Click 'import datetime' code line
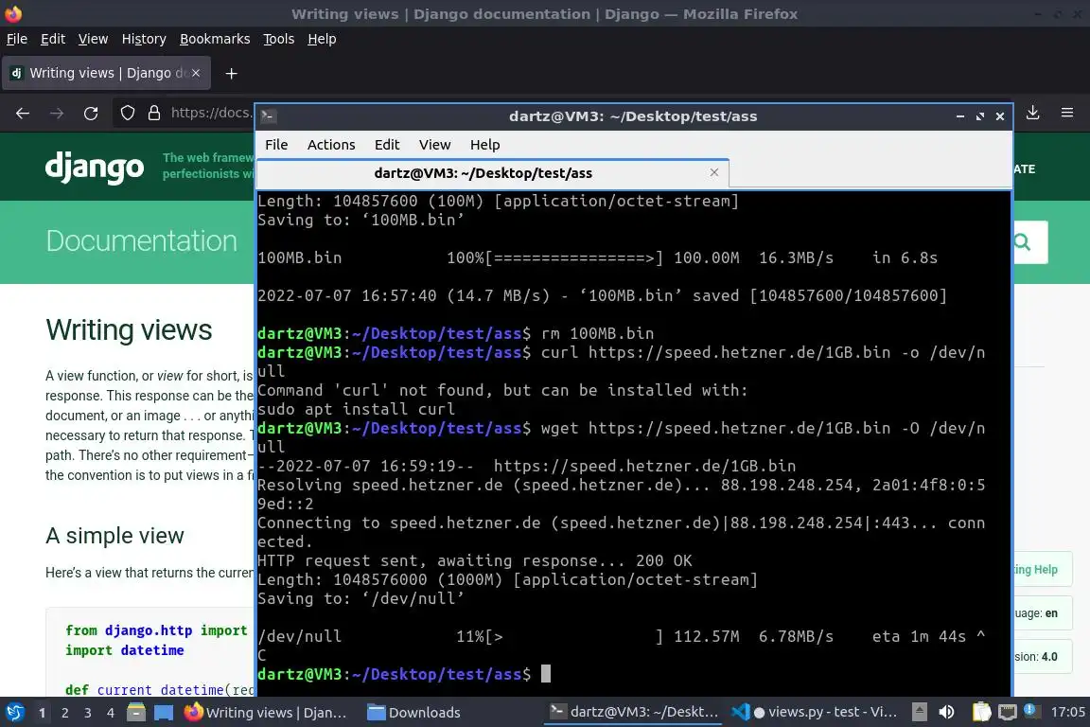 point(125,649)
